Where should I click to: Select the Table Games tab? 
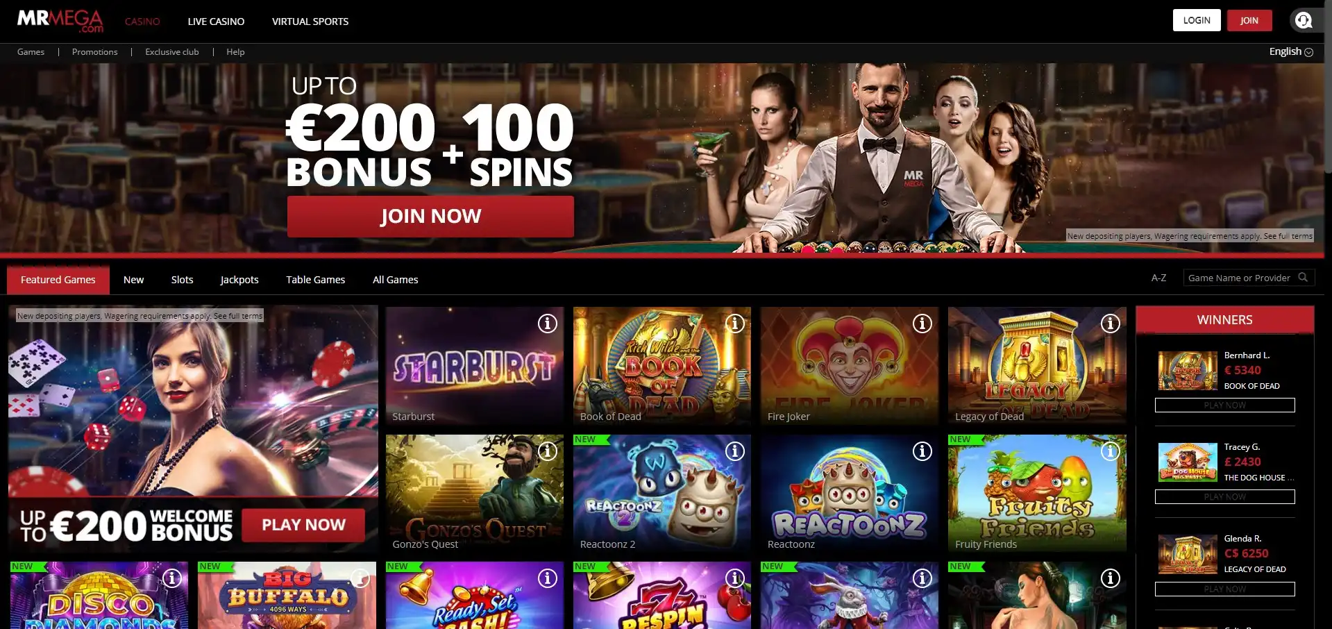click(x=316, y=280)
